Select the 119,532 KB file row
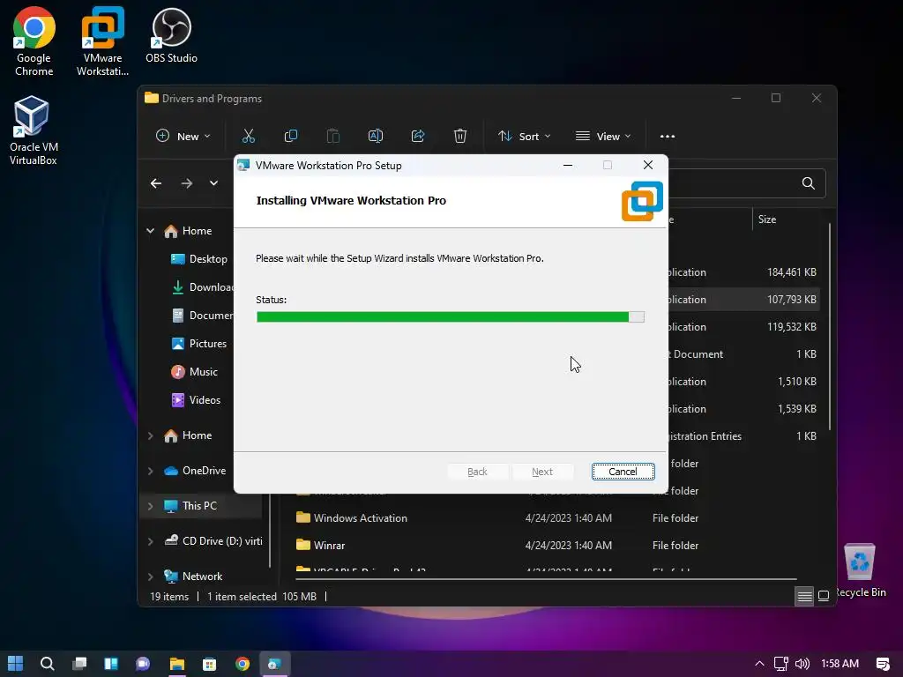 point(744,327)
